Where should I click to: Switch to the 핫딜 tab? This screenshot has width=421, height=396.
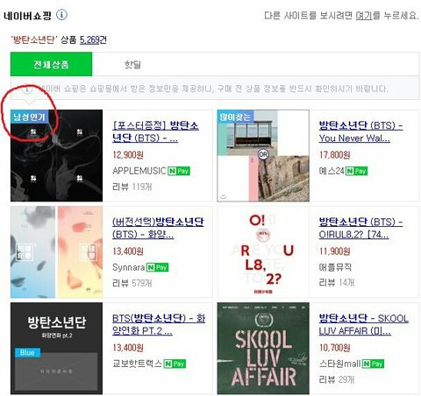coord(132,64)
